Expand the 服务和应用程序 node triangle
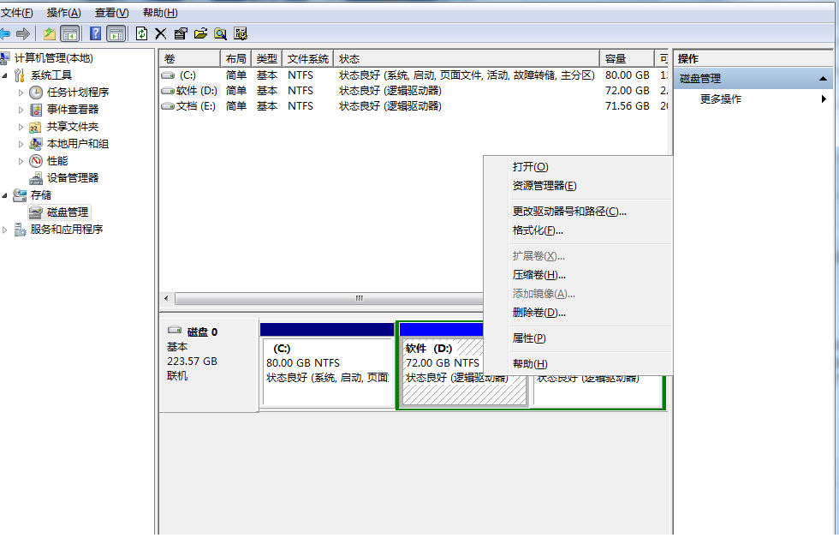The image size is (839, 538). 5,230
